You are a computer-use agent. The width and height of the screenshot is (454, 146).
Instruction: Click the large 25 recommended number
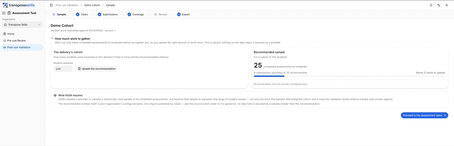point(258,65)
